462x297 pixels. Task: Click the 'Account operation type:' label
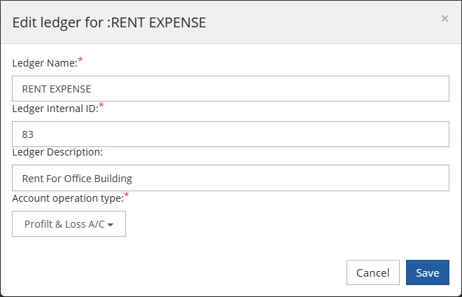pos(68,198)
